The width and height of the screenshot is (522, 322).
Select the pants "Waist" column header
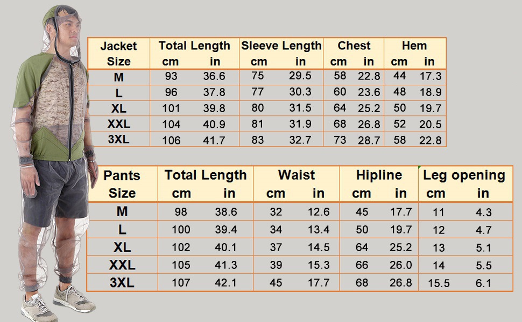[x=296, y=175]
